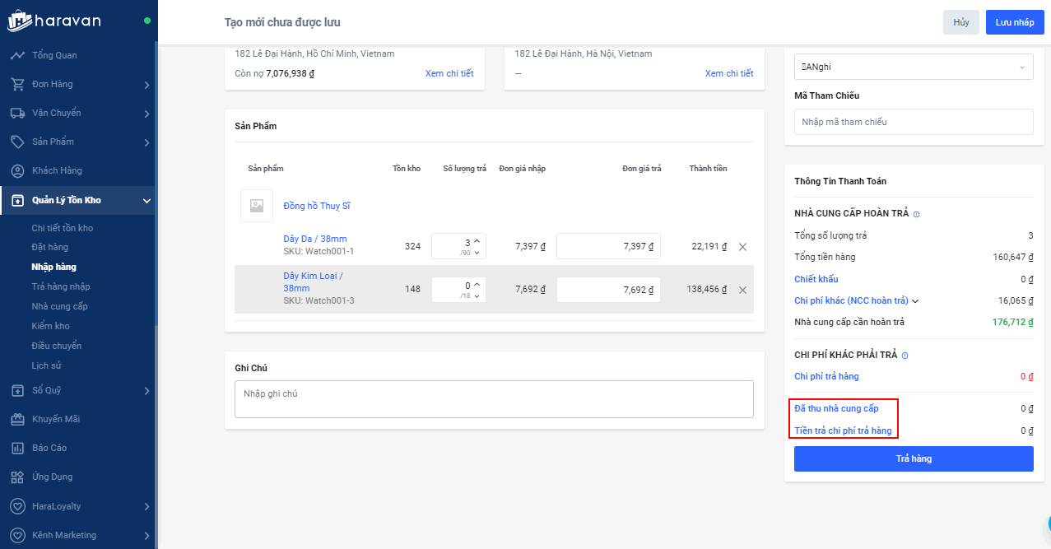The width and height of the screenshot is (1051, 549).
Task: Click the Haravan logo icon
Action: (x=19, y=21)
